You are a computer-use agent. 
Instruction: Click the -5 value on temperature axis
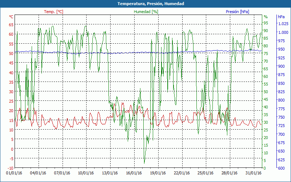[x=11, y=158]
